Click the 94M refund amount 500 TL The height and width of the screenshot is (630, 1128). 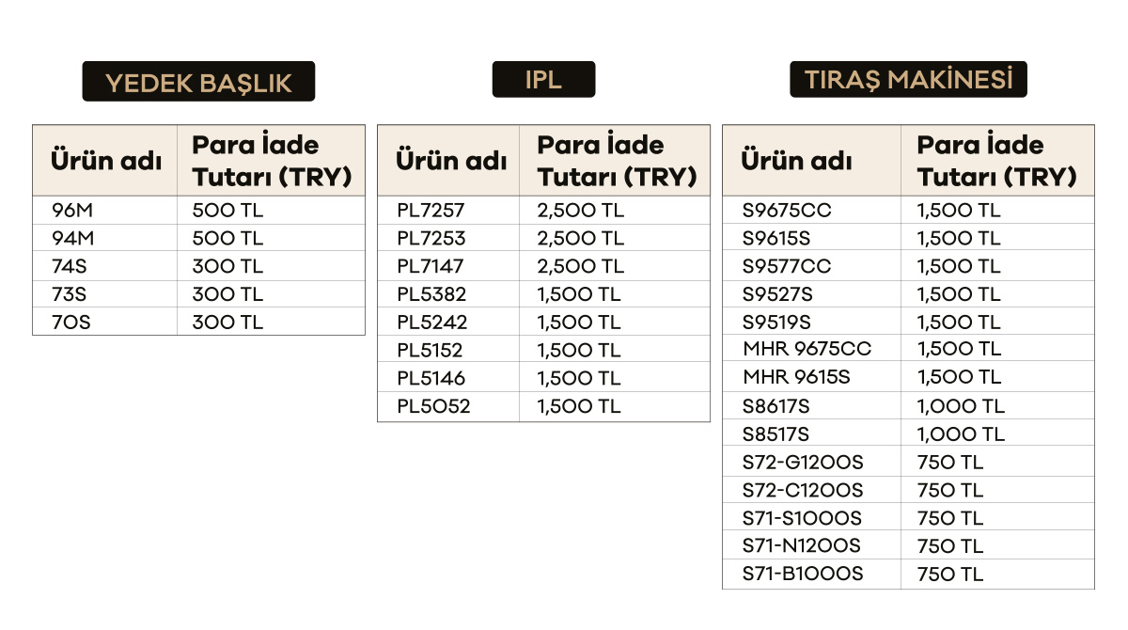coord(227,239)
